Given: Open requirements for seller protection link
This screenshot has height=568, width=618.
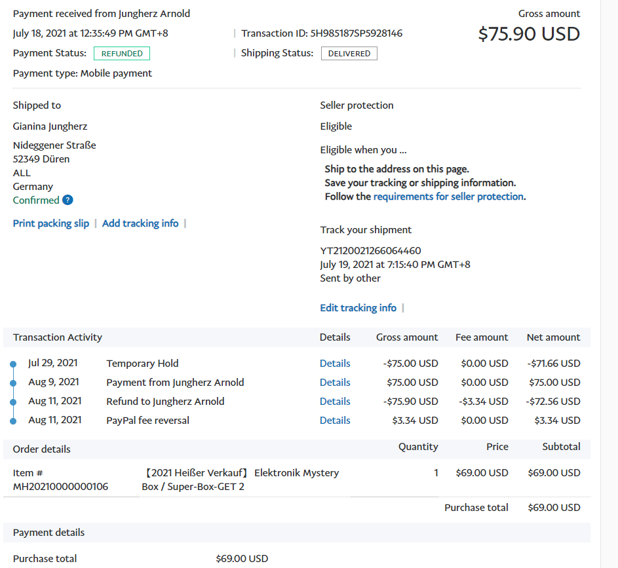Looking at the screenshot, I should coord(448,197).
